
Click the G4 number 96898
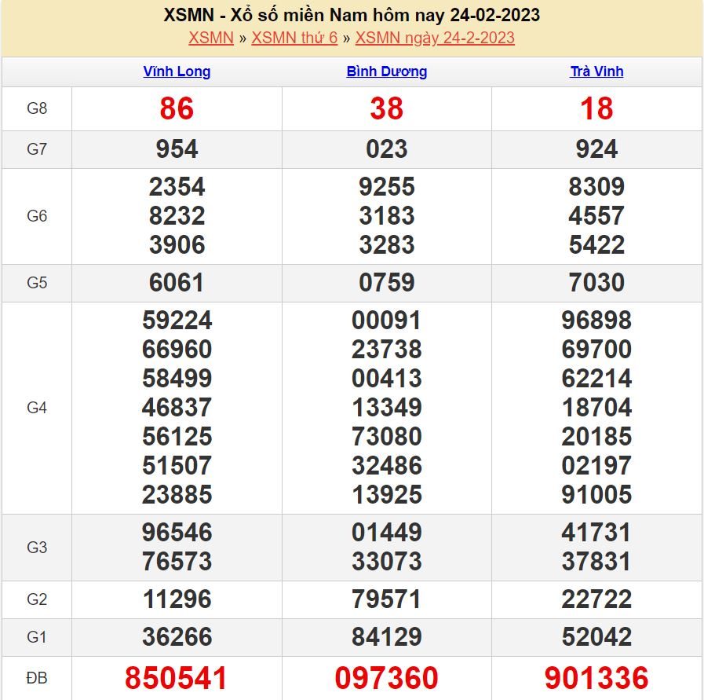(x=596, y=321)
